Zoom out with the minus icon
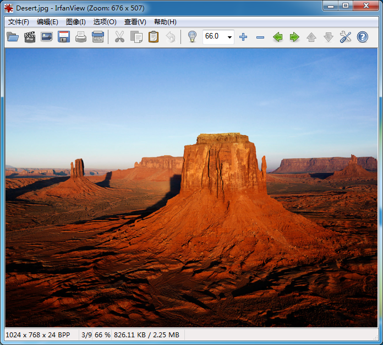Viewport: 383px width, 345px height. (260, 37)
